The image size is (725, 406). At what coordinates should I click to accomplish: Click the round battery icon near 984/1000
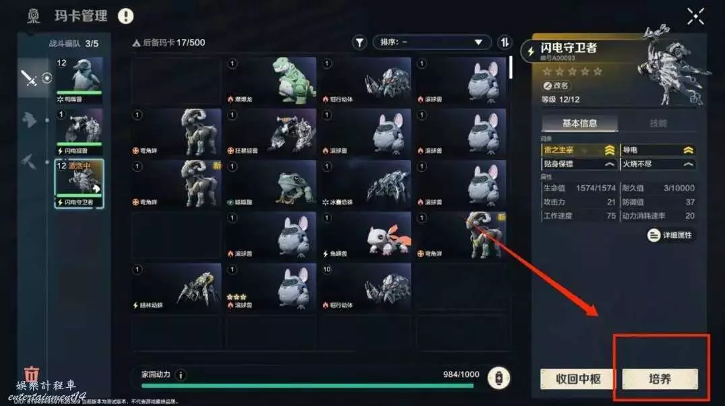point(499,378)
